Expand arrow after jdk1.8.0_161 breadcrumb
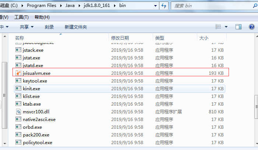Viewport: 258px width, 150px height. click(x=115, y=6)
